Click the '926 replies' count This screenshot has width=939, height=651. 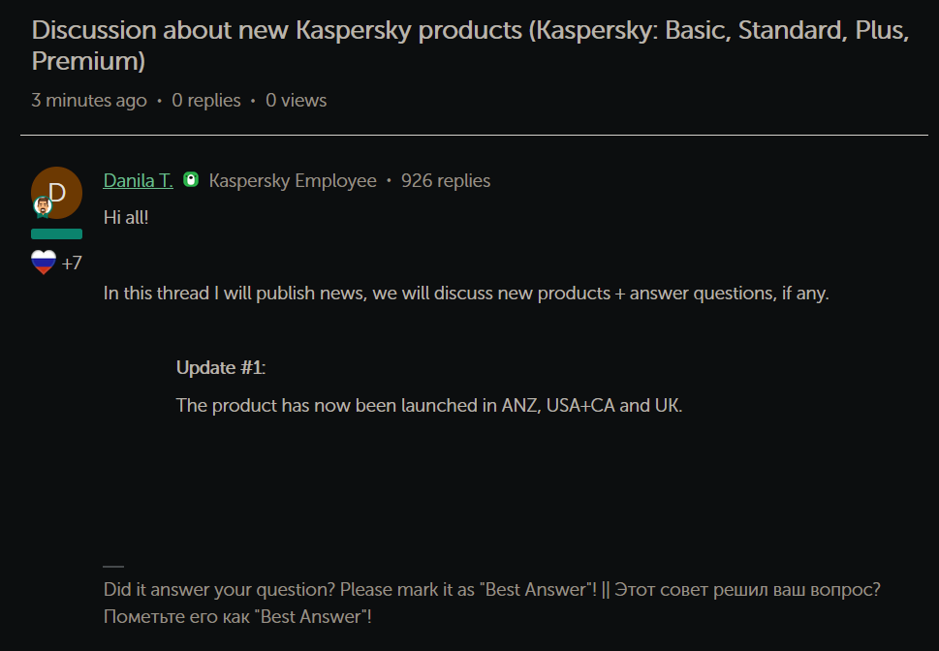tap(446, 181)
